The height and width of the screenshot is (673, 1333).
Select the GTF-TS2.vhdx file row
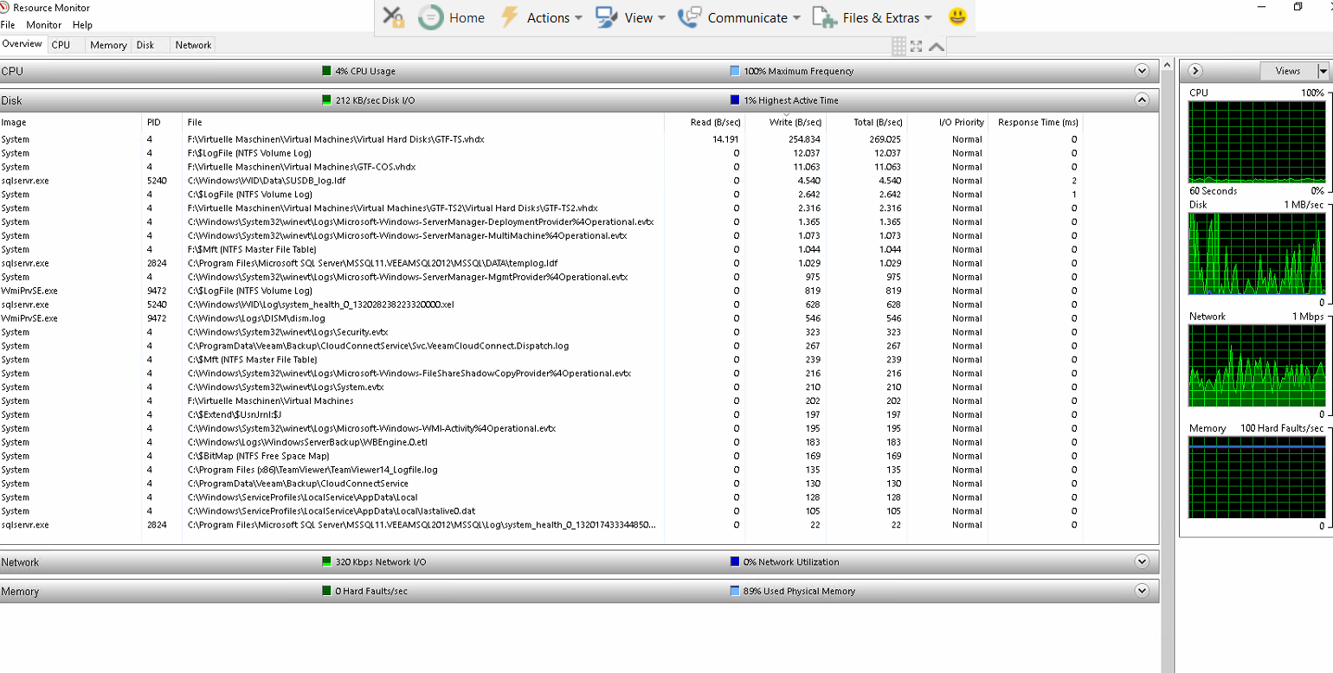(x=541, y=208)
